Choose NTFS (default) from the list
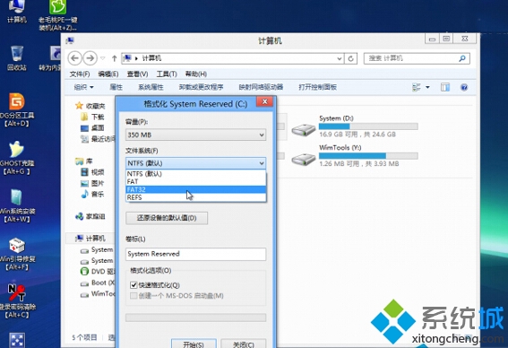The image size is (508, 348). pos(195,174)
